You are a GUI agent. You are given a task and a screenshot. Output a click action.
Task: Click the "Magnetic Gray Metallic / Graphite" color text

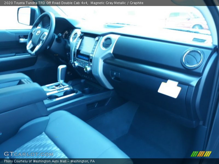click(117, 3)
